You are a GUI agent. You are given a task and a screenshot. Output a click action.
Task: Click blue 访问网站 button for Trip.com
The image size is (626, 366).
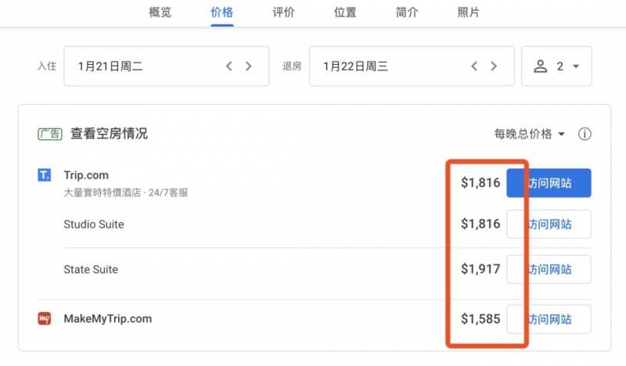[549, 183]
